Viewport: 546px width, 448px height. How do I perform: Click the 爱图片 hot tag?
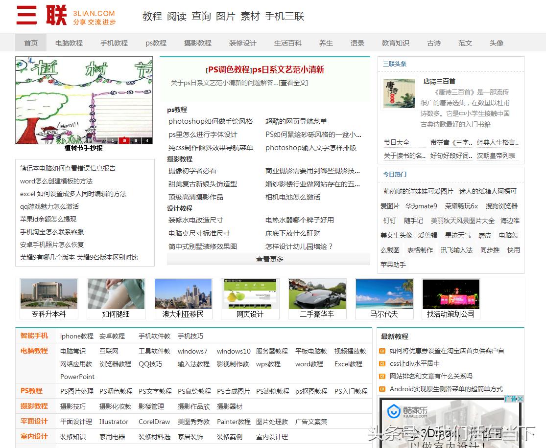tap(389, 206)
